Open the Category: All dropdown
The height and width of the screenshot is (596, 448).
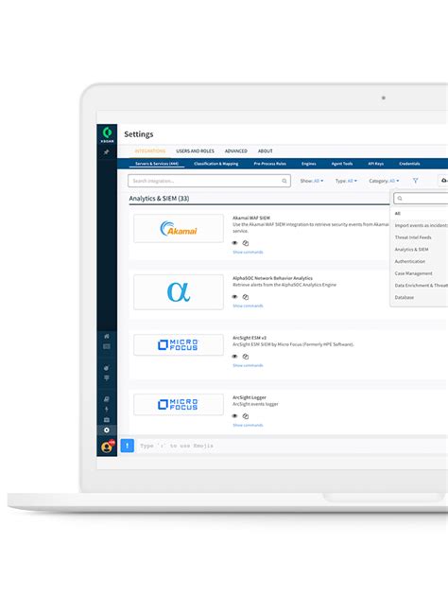(x=384, y=181)
